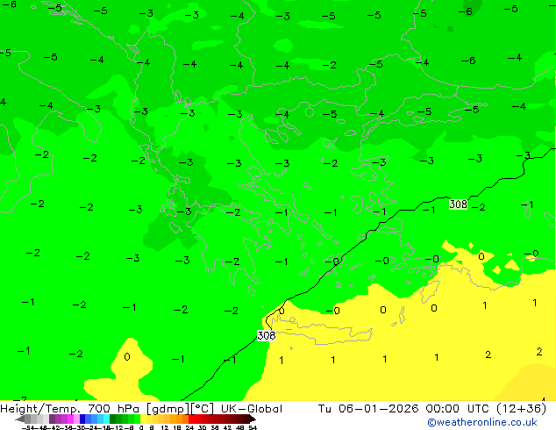Screen dimensions: 556x430
Task: Click the title text Height/Temp. 700 hPa
Action: (70, 409)
